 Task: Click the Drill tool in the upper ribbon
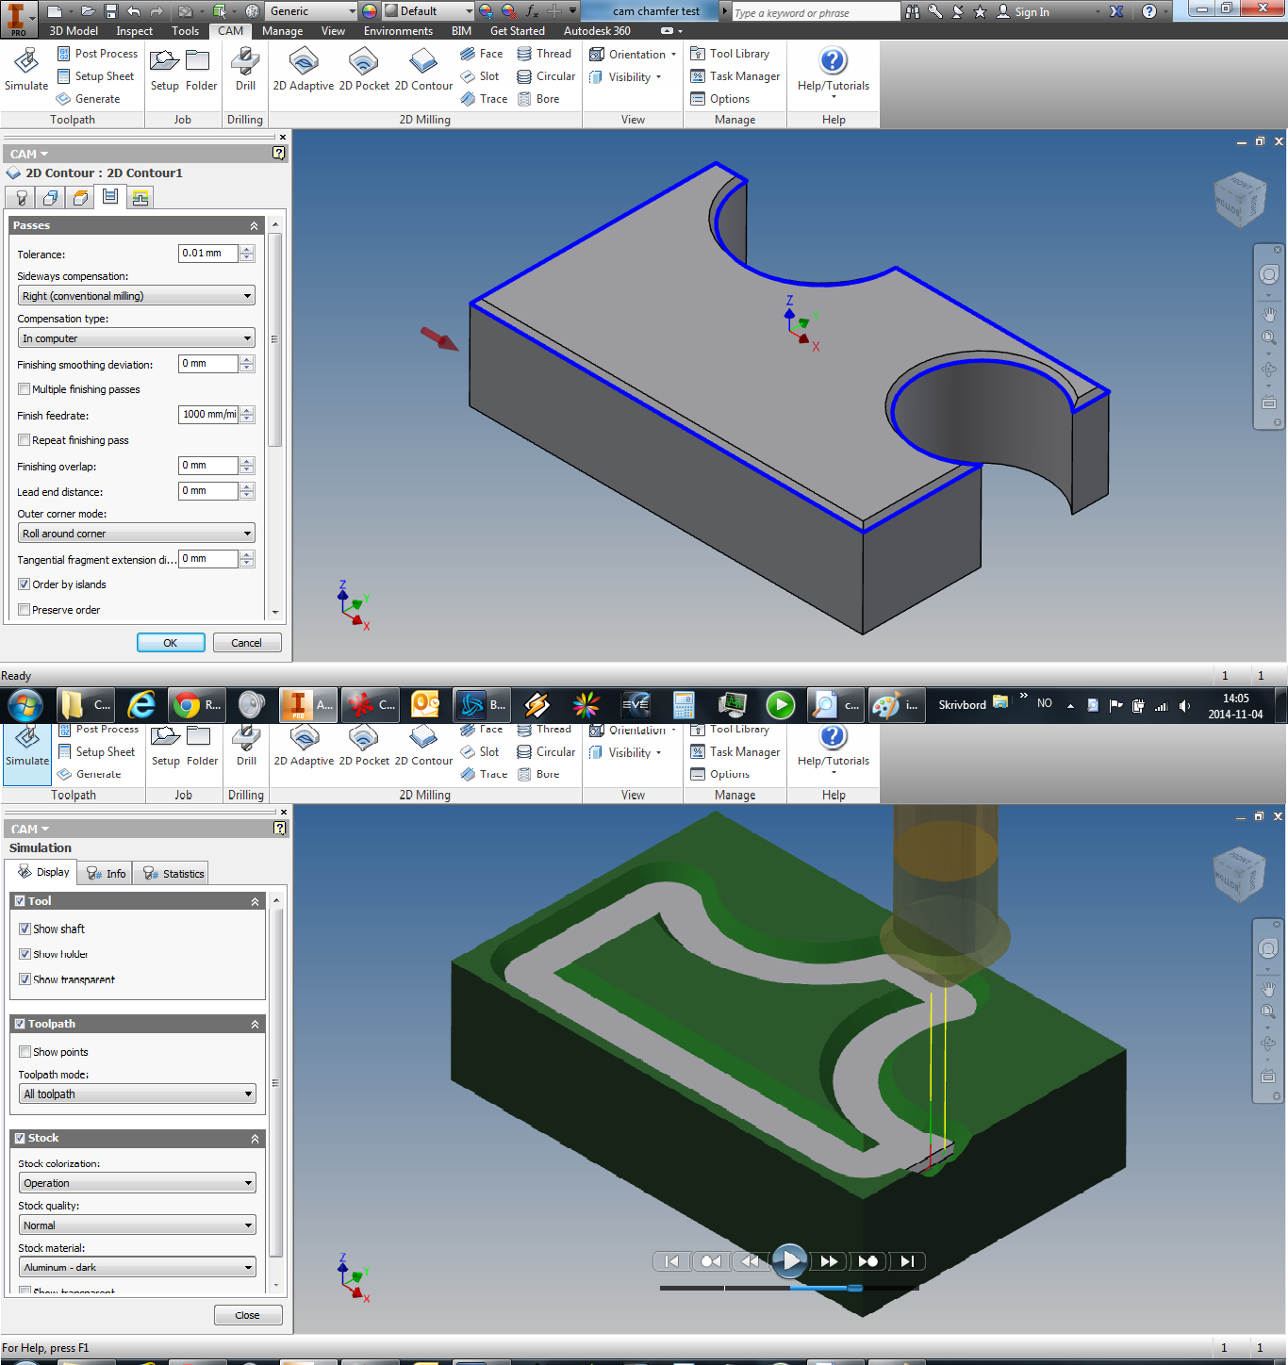(245, 70)
